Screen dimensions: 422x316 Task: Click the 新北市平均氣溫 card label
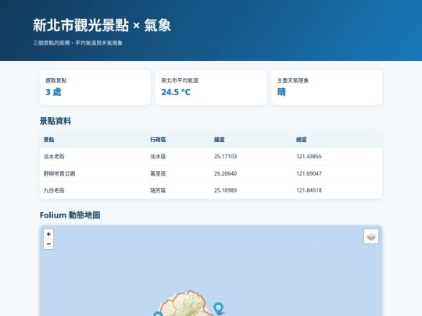180,80
